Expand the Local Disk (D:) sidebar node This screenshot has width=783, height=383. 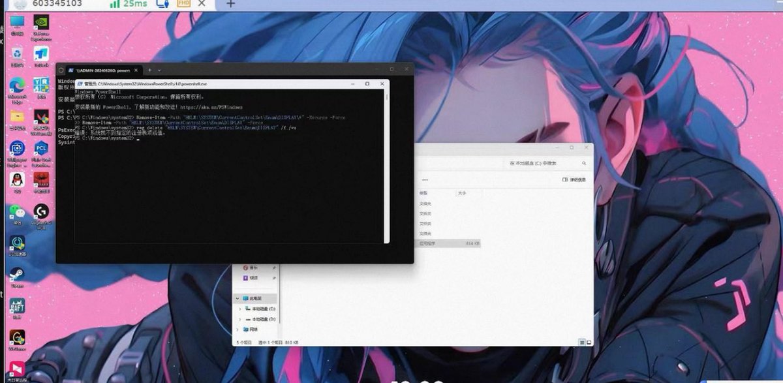click(x=240, y=319)
